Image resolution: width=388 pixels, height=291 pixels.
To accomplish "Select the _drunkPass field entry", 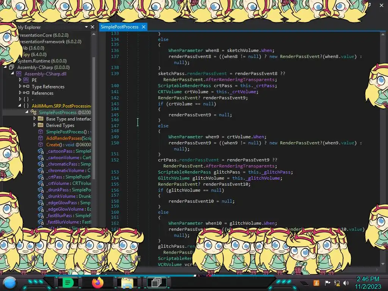I will 69,189.
